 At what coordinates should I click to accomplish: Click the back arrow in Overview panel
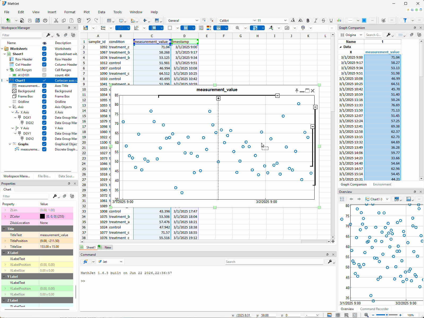pos(351,199)
